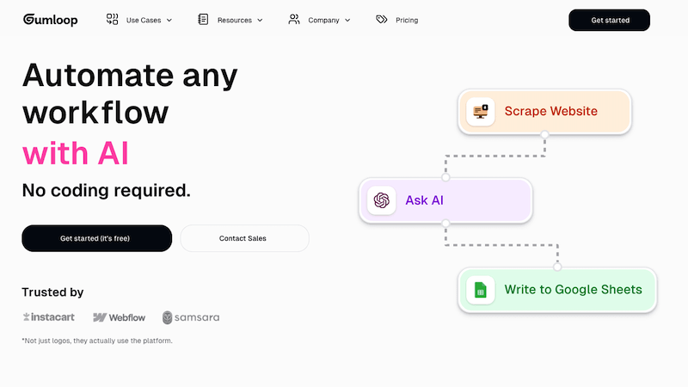
Task: Click the Webflow logo
Action: [119, 317]
